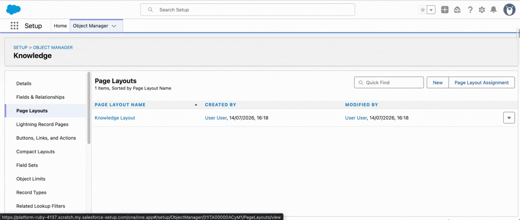Click the CREATED BY column header
The image size is (520, 220).
tap(221, 105)
